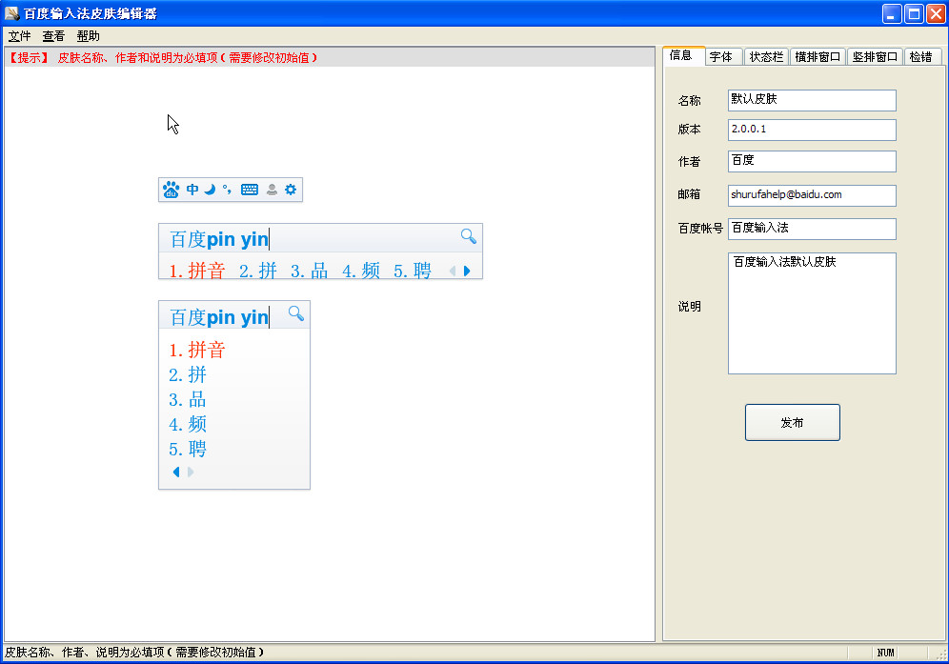This screenshot has width=949, height=664.
Task: Click the window resize grip corner
Action: (941, 654)
